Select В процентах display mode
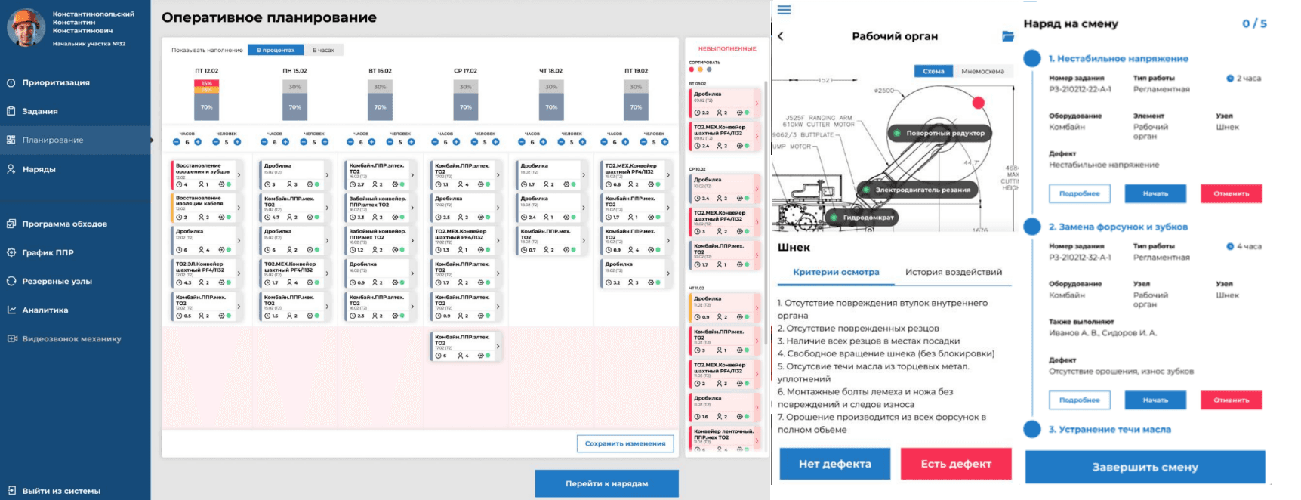Screen dimensions: 1301x500 276,50
